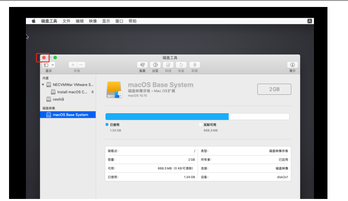Click the 卸载 unmount icon
The width and height of the screenshot is (348, 201).
[x=195, y=65]
